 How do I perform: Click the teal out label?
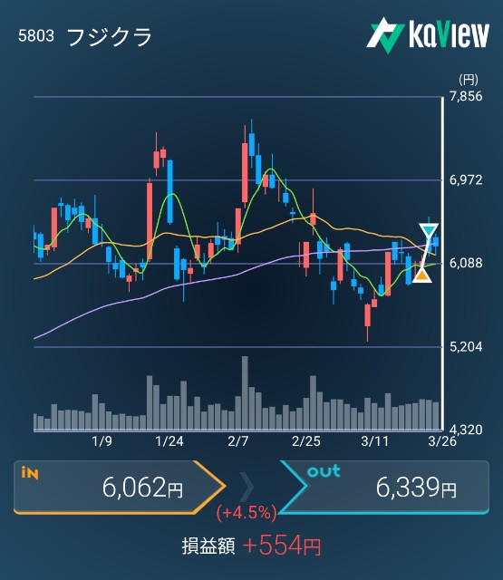tap(324, 471)
